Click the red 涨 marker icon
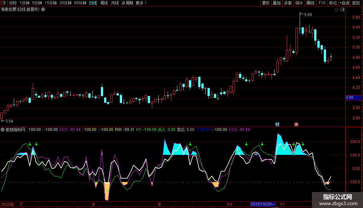This screenshot has height=208, width=363. coord(296,124)
